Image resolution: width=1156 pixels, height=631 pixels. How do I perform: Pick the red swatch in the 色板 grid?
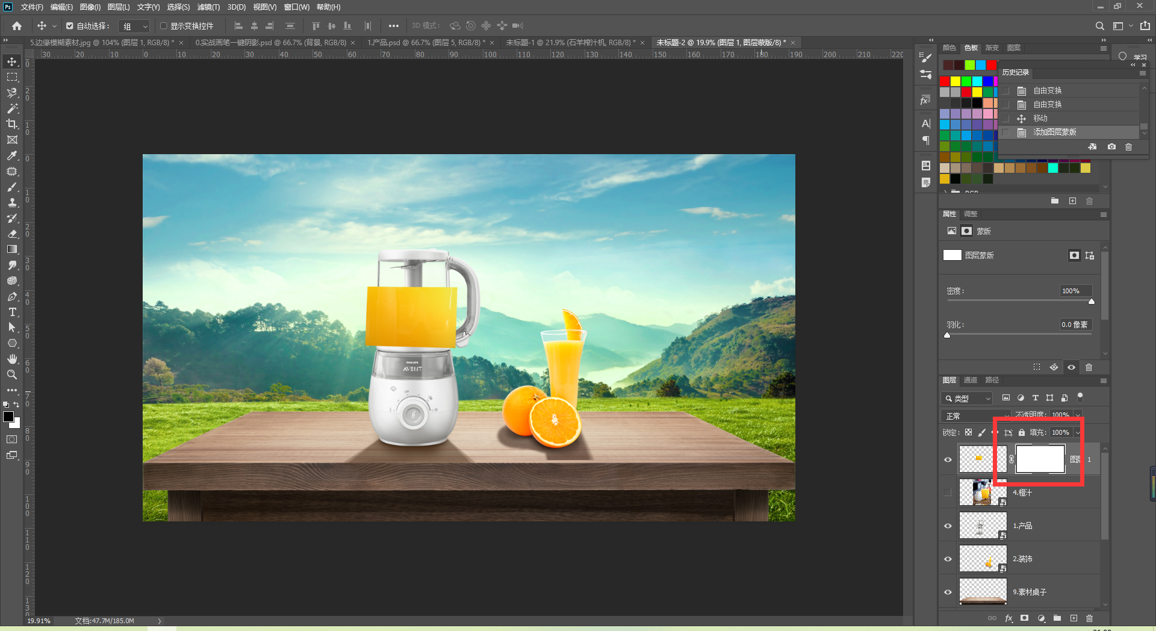[945, 81]
